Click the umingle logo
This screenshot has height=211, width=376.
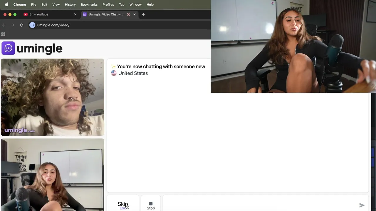click(x=32, y=48)
